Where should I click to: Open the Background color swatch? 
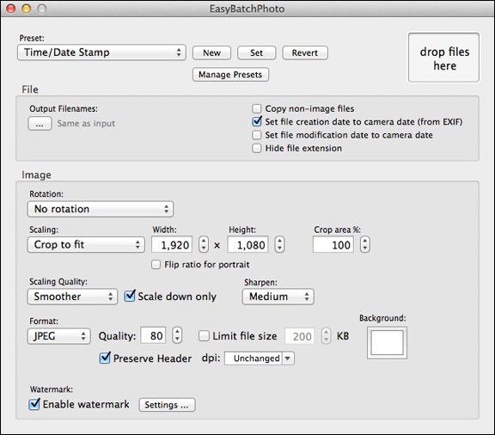coord(387,343)
